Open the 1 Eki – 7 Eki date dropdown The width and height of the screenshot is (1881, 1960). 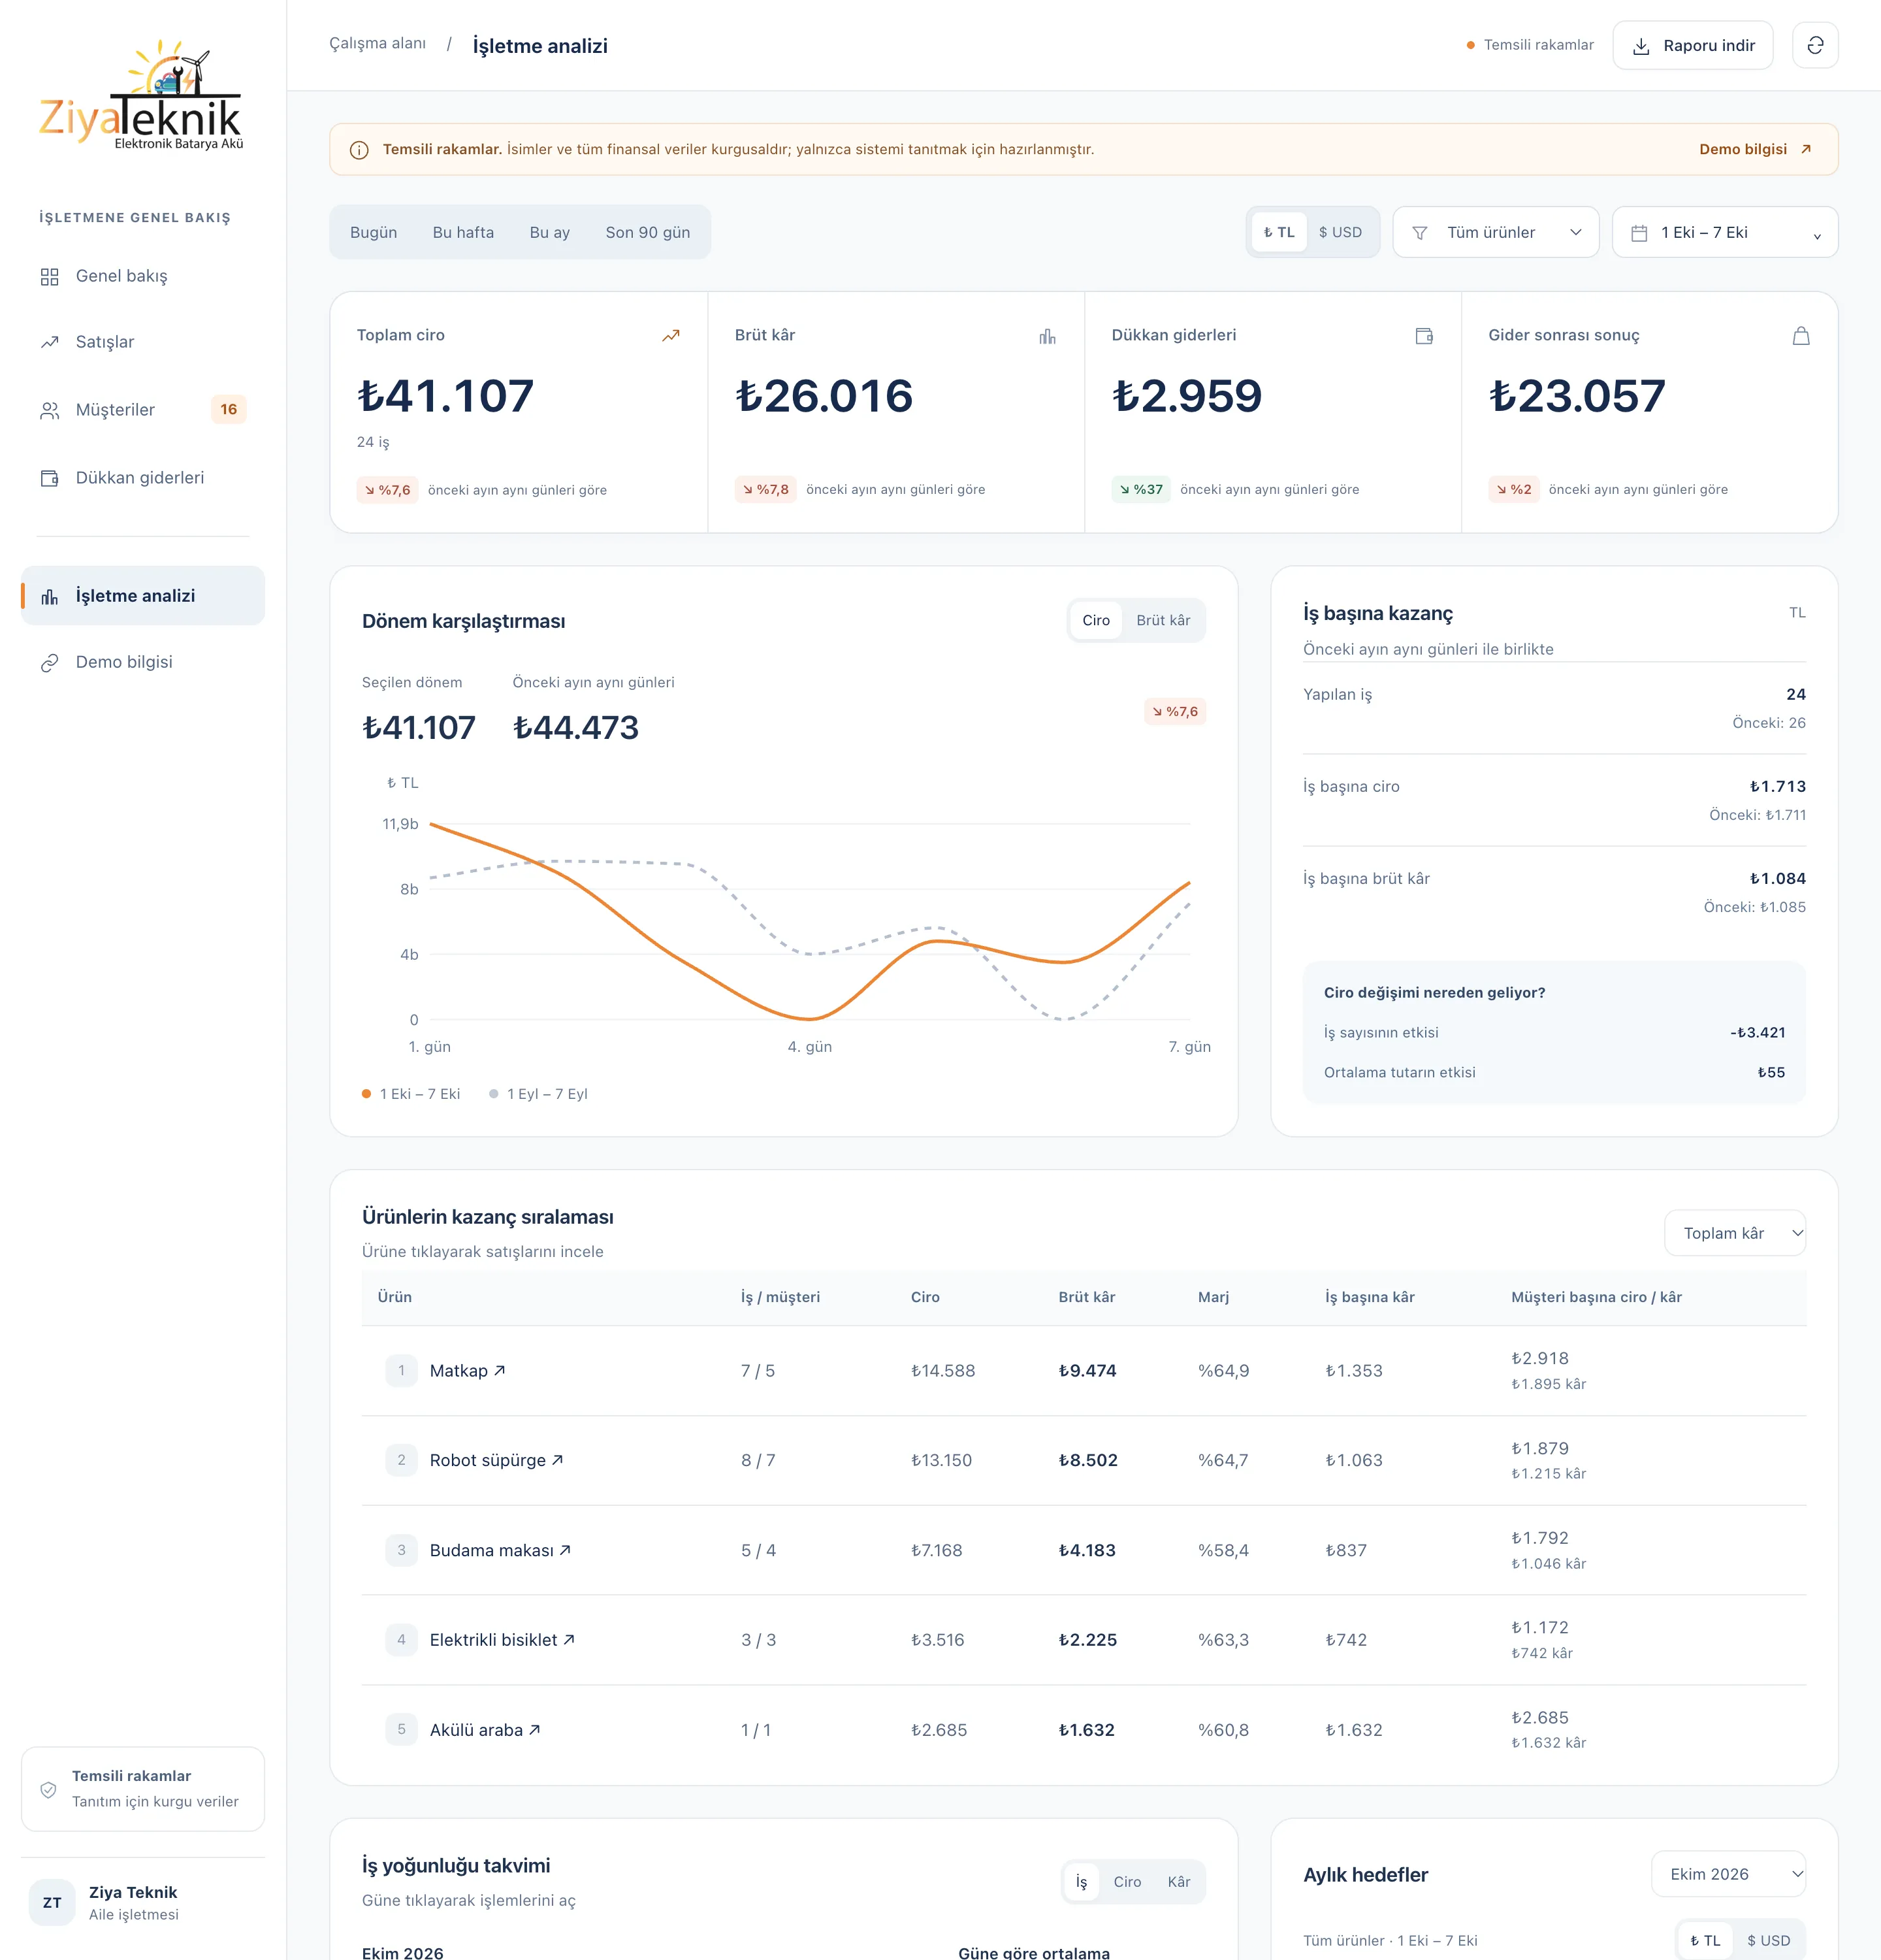[x=1724, y=232]
